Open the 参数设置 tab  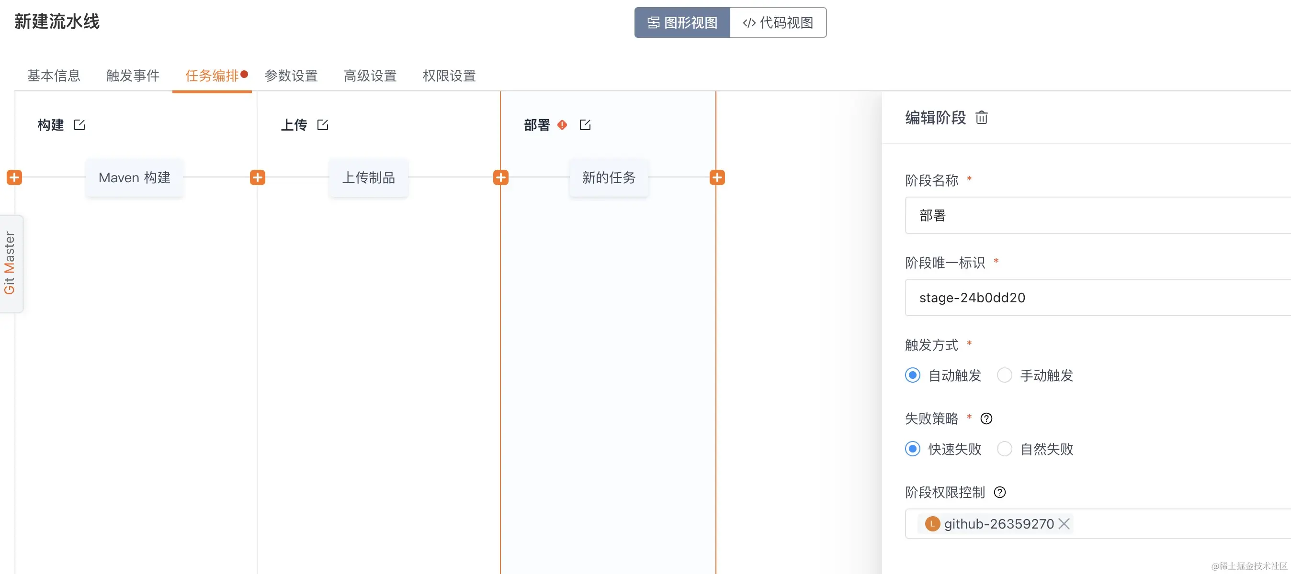tap(291, 76)
